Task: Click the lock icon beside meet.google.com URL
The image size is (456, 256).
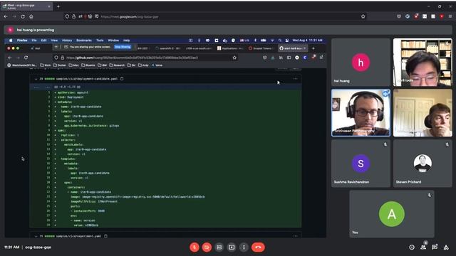Action: pyautogui.click(x=73, y=16)
